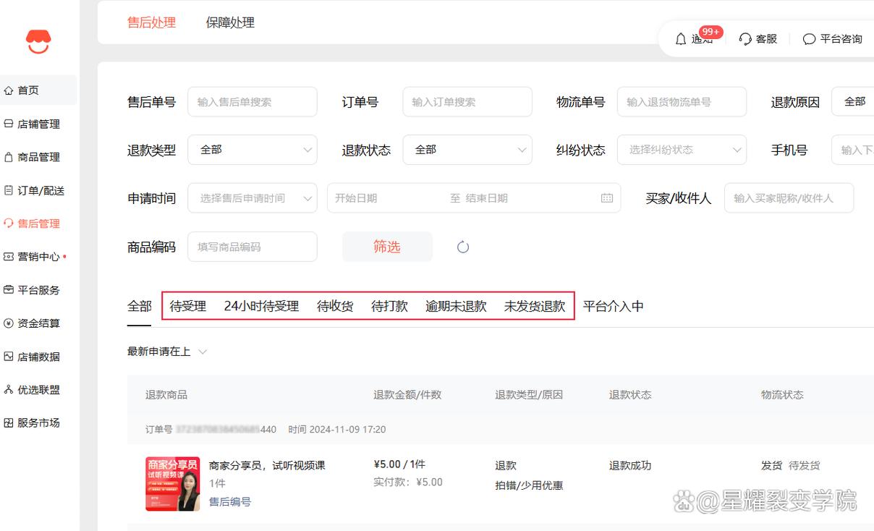Screen dimensions: 874x531
Task: Open the 申请时间 type dropdown
Action: [253, 198]
